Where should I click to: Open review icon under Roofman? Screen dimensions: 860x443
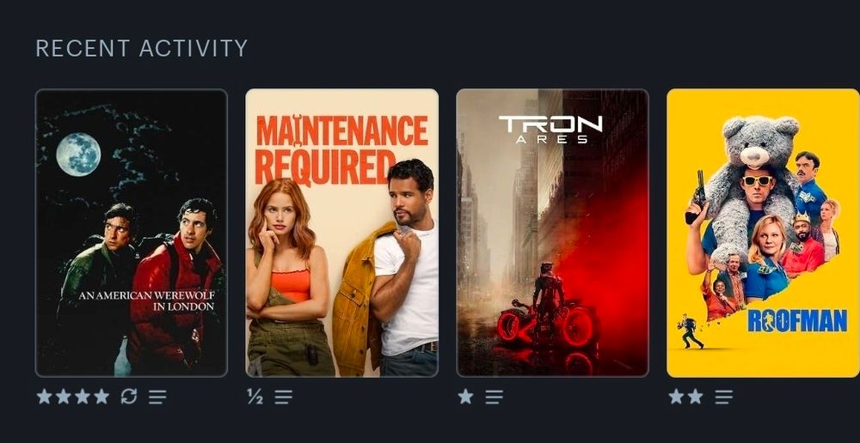723,397
